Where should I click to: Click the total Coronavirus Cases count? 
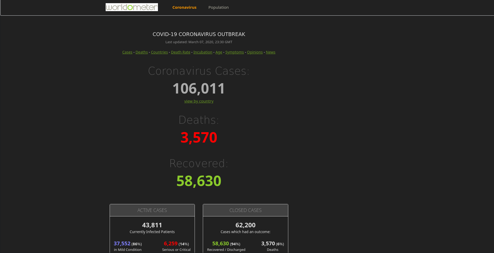[x=198, y=88]
